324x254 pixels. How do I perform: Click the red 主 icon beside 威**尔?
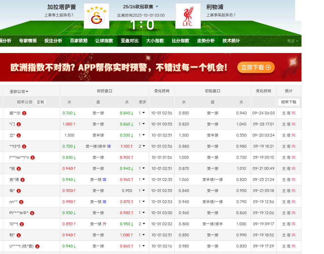click(x=24, y=113)
